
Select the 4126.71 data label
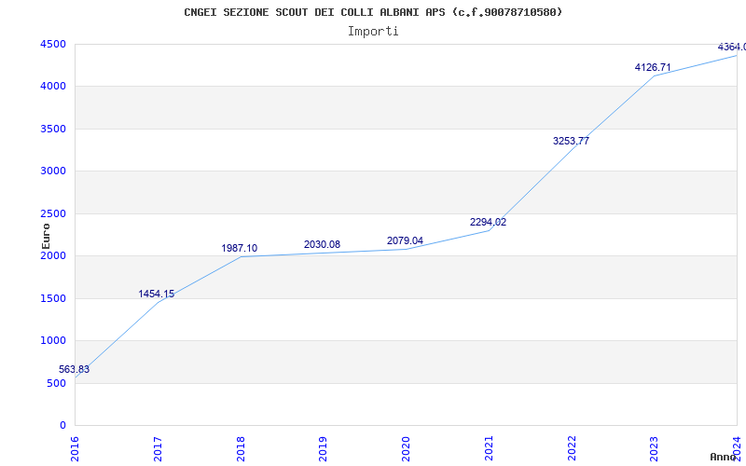653,67
